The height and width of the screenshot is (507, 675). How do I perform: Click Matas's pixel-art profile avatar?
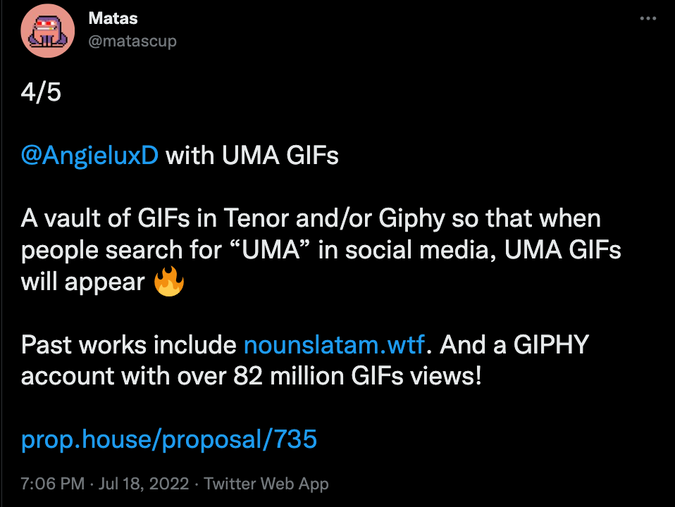tap(48, 31)
